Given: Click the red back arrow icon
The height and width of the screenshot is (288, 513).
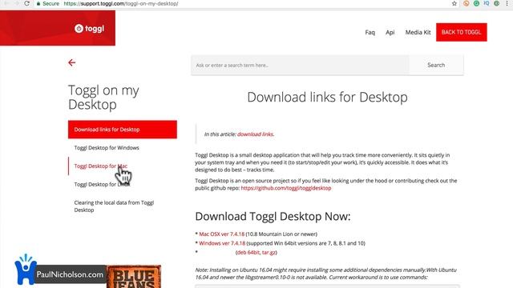Looking at the screenshot, I should click(x=71, y=62).
